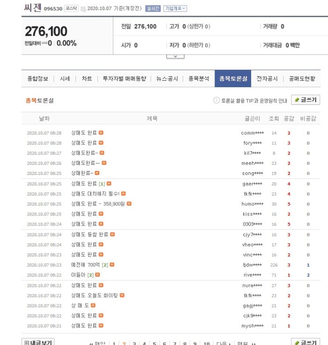Open the 야들아 post

click(x=78, y=275)
